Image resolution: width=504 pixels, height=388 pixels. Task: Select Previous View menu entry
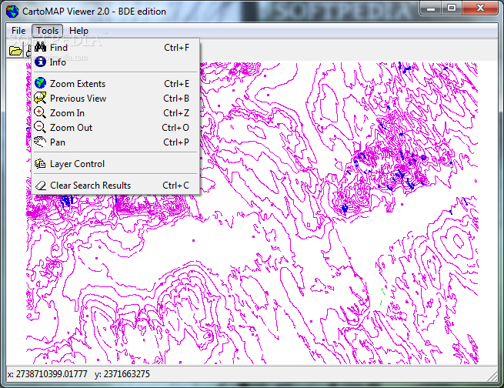click(115, 98)
